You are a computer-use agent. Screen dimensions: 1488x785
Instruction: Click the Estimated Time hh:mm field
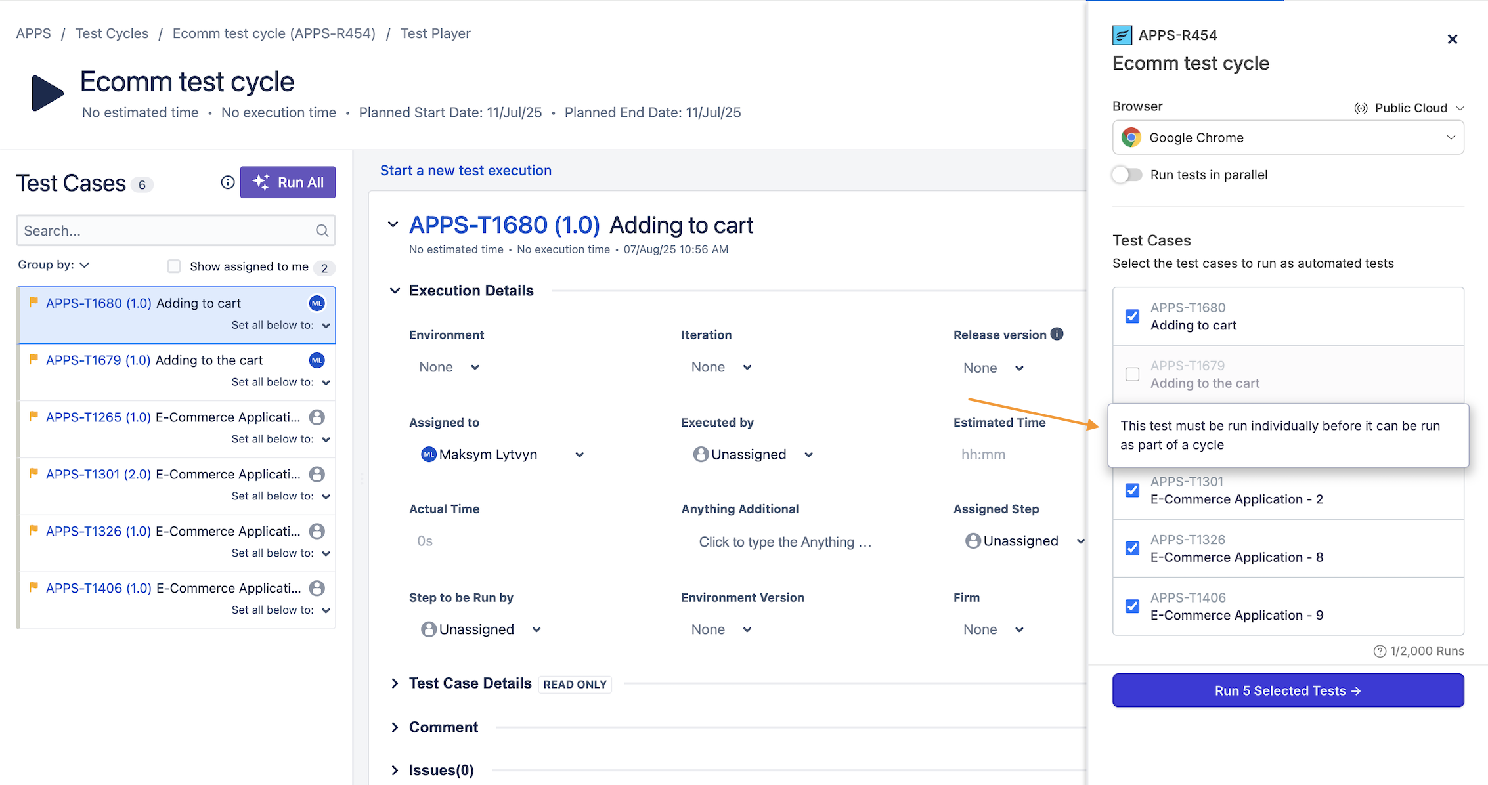click(x=983, y=454)
